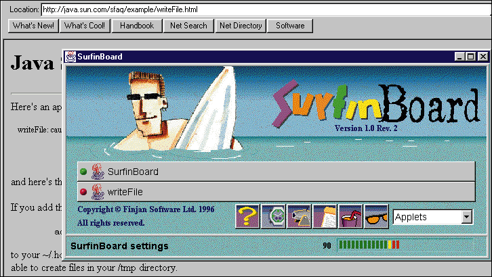Click the SurfinBoard settings status text
Viewport: 492px width, 277px height.
point(119,246)
